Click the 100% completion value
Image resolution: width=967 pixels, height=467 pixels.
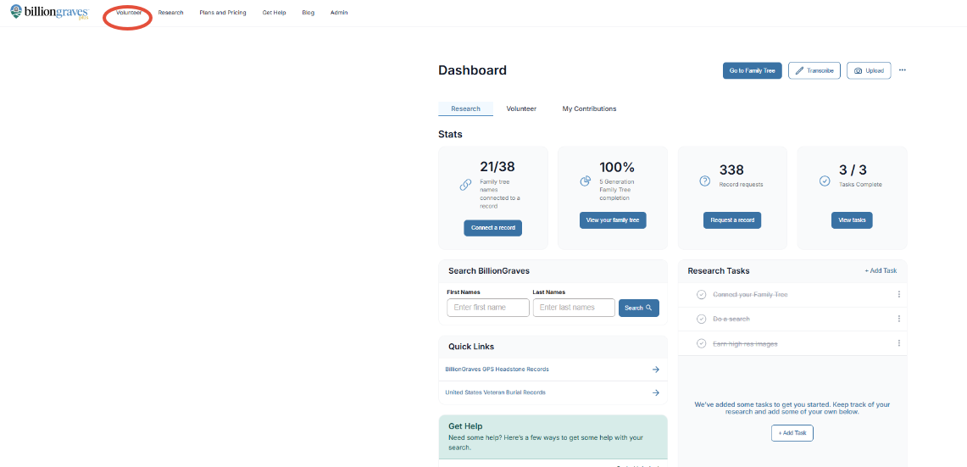click(617, 167)
